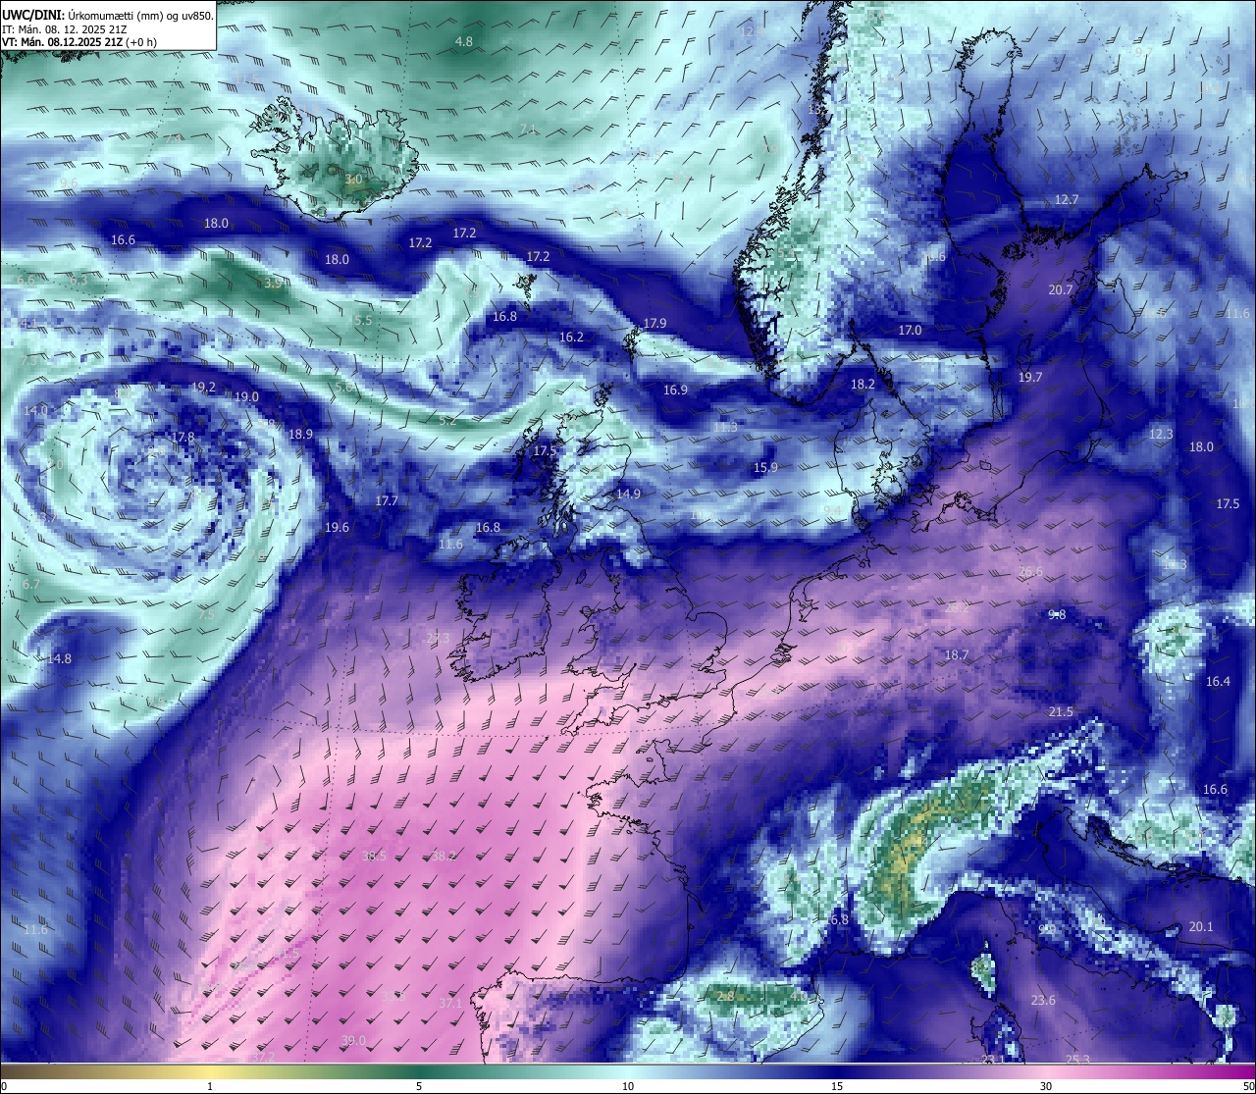This screenshot has width=1256, height=1094.
Task: Click the 4.8 value at top
Action: 464,42
